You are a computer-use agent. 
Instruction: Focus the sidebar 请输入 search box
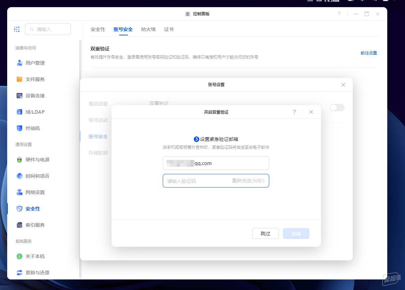pyautogui.click(x=48, y=29)
